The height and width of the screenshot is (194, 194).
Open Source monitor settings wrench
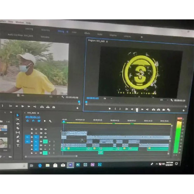tap(63, 97)
